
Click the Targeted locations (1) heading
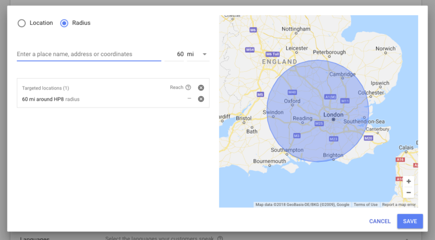tap(45, 88)
